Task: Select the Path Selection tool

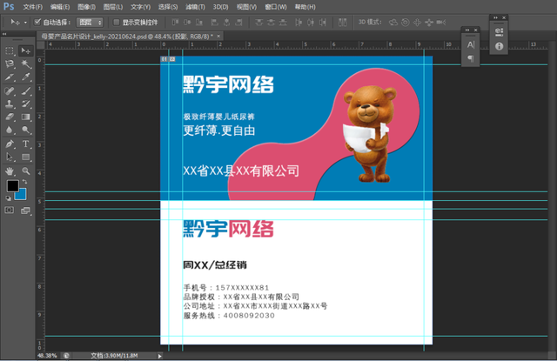Action: [10, 157]
